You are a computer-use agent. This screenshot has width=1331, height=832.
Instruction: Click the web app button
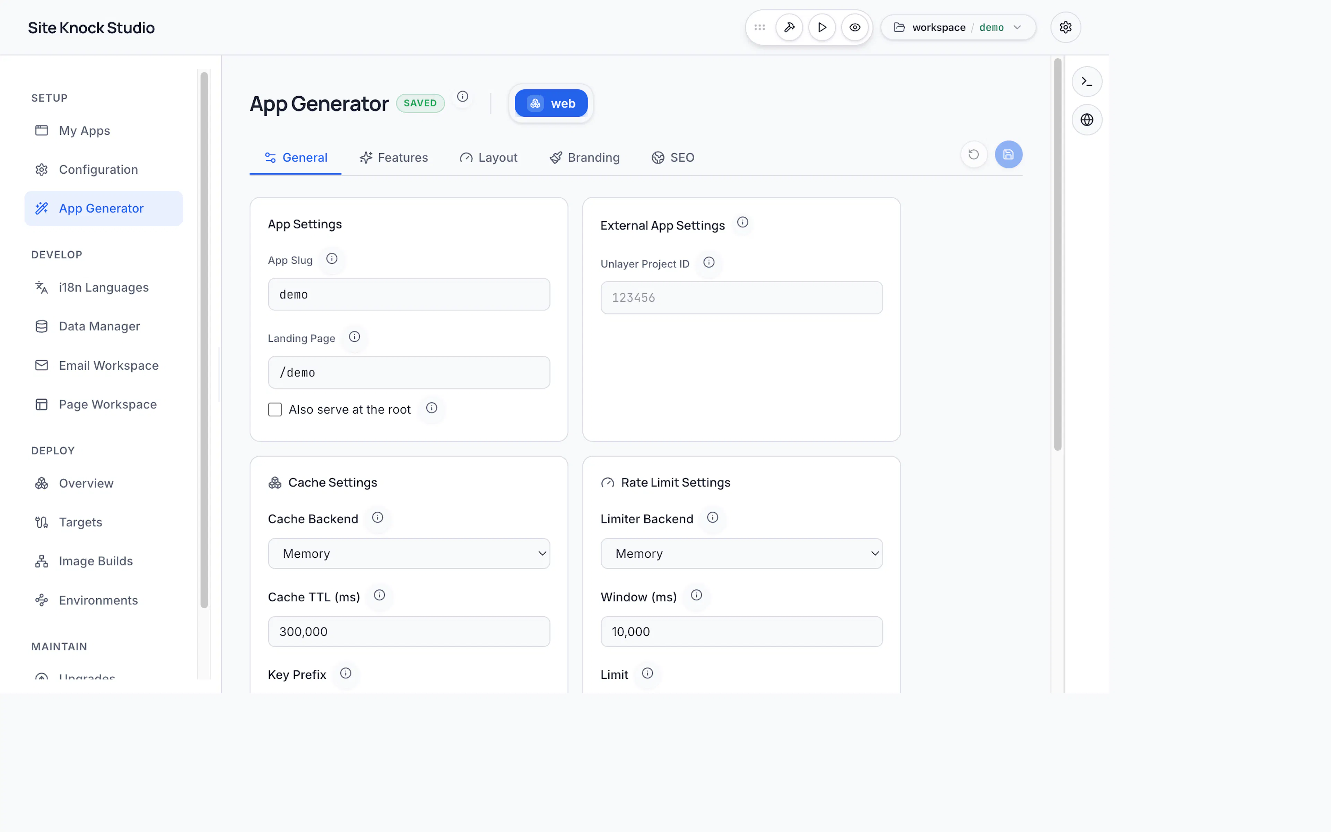550,103
